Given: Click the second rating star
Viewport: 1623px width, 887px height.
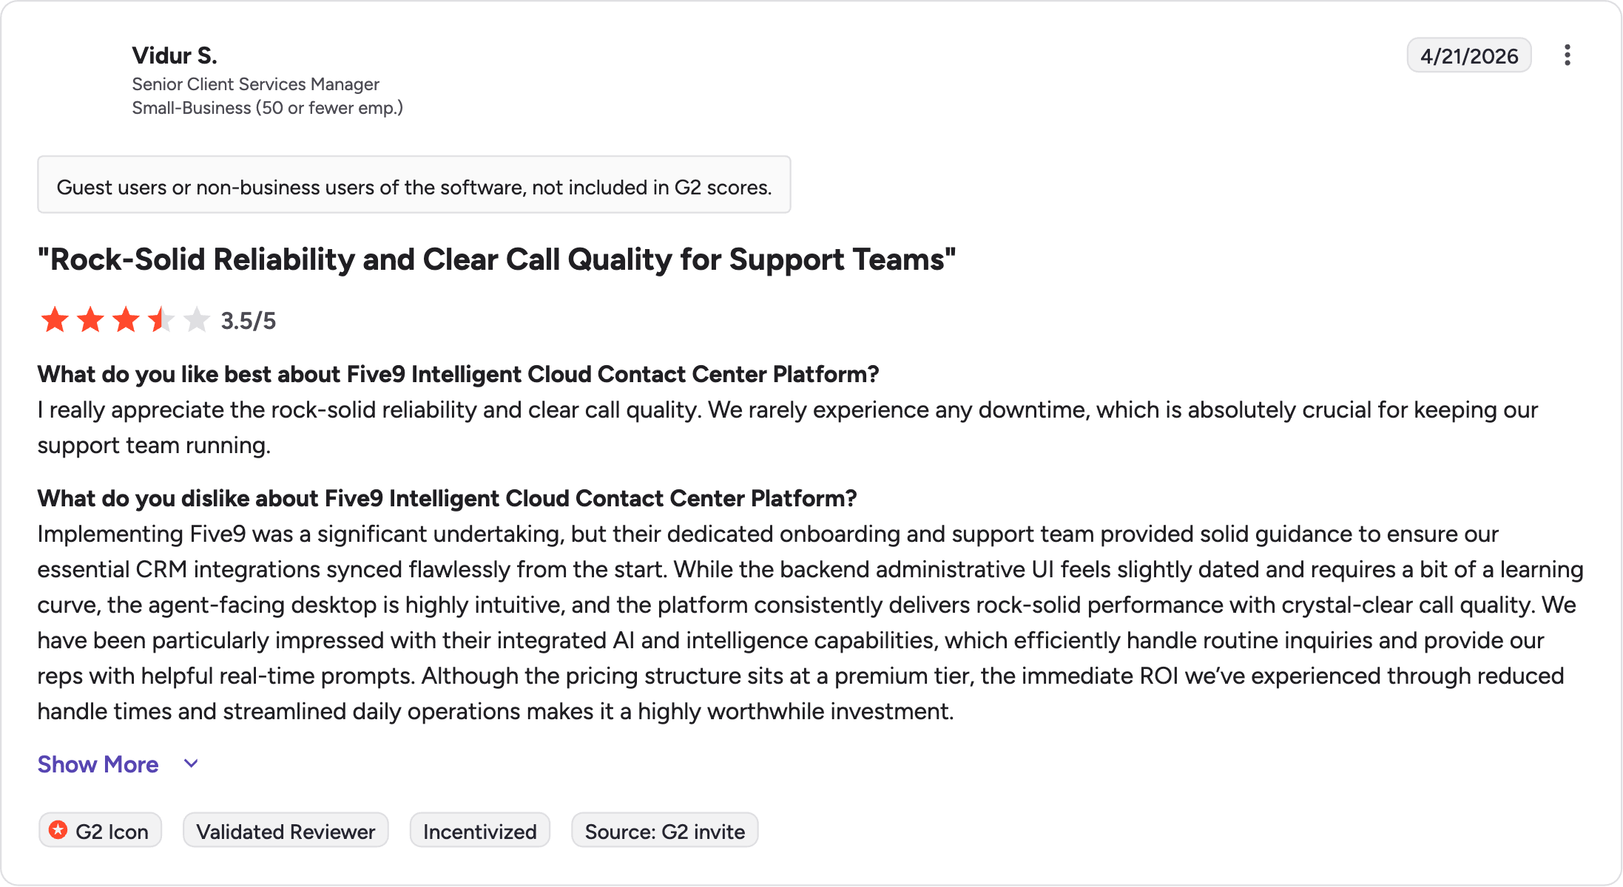Looking at the screenshot, I should (x=90, y=320).
